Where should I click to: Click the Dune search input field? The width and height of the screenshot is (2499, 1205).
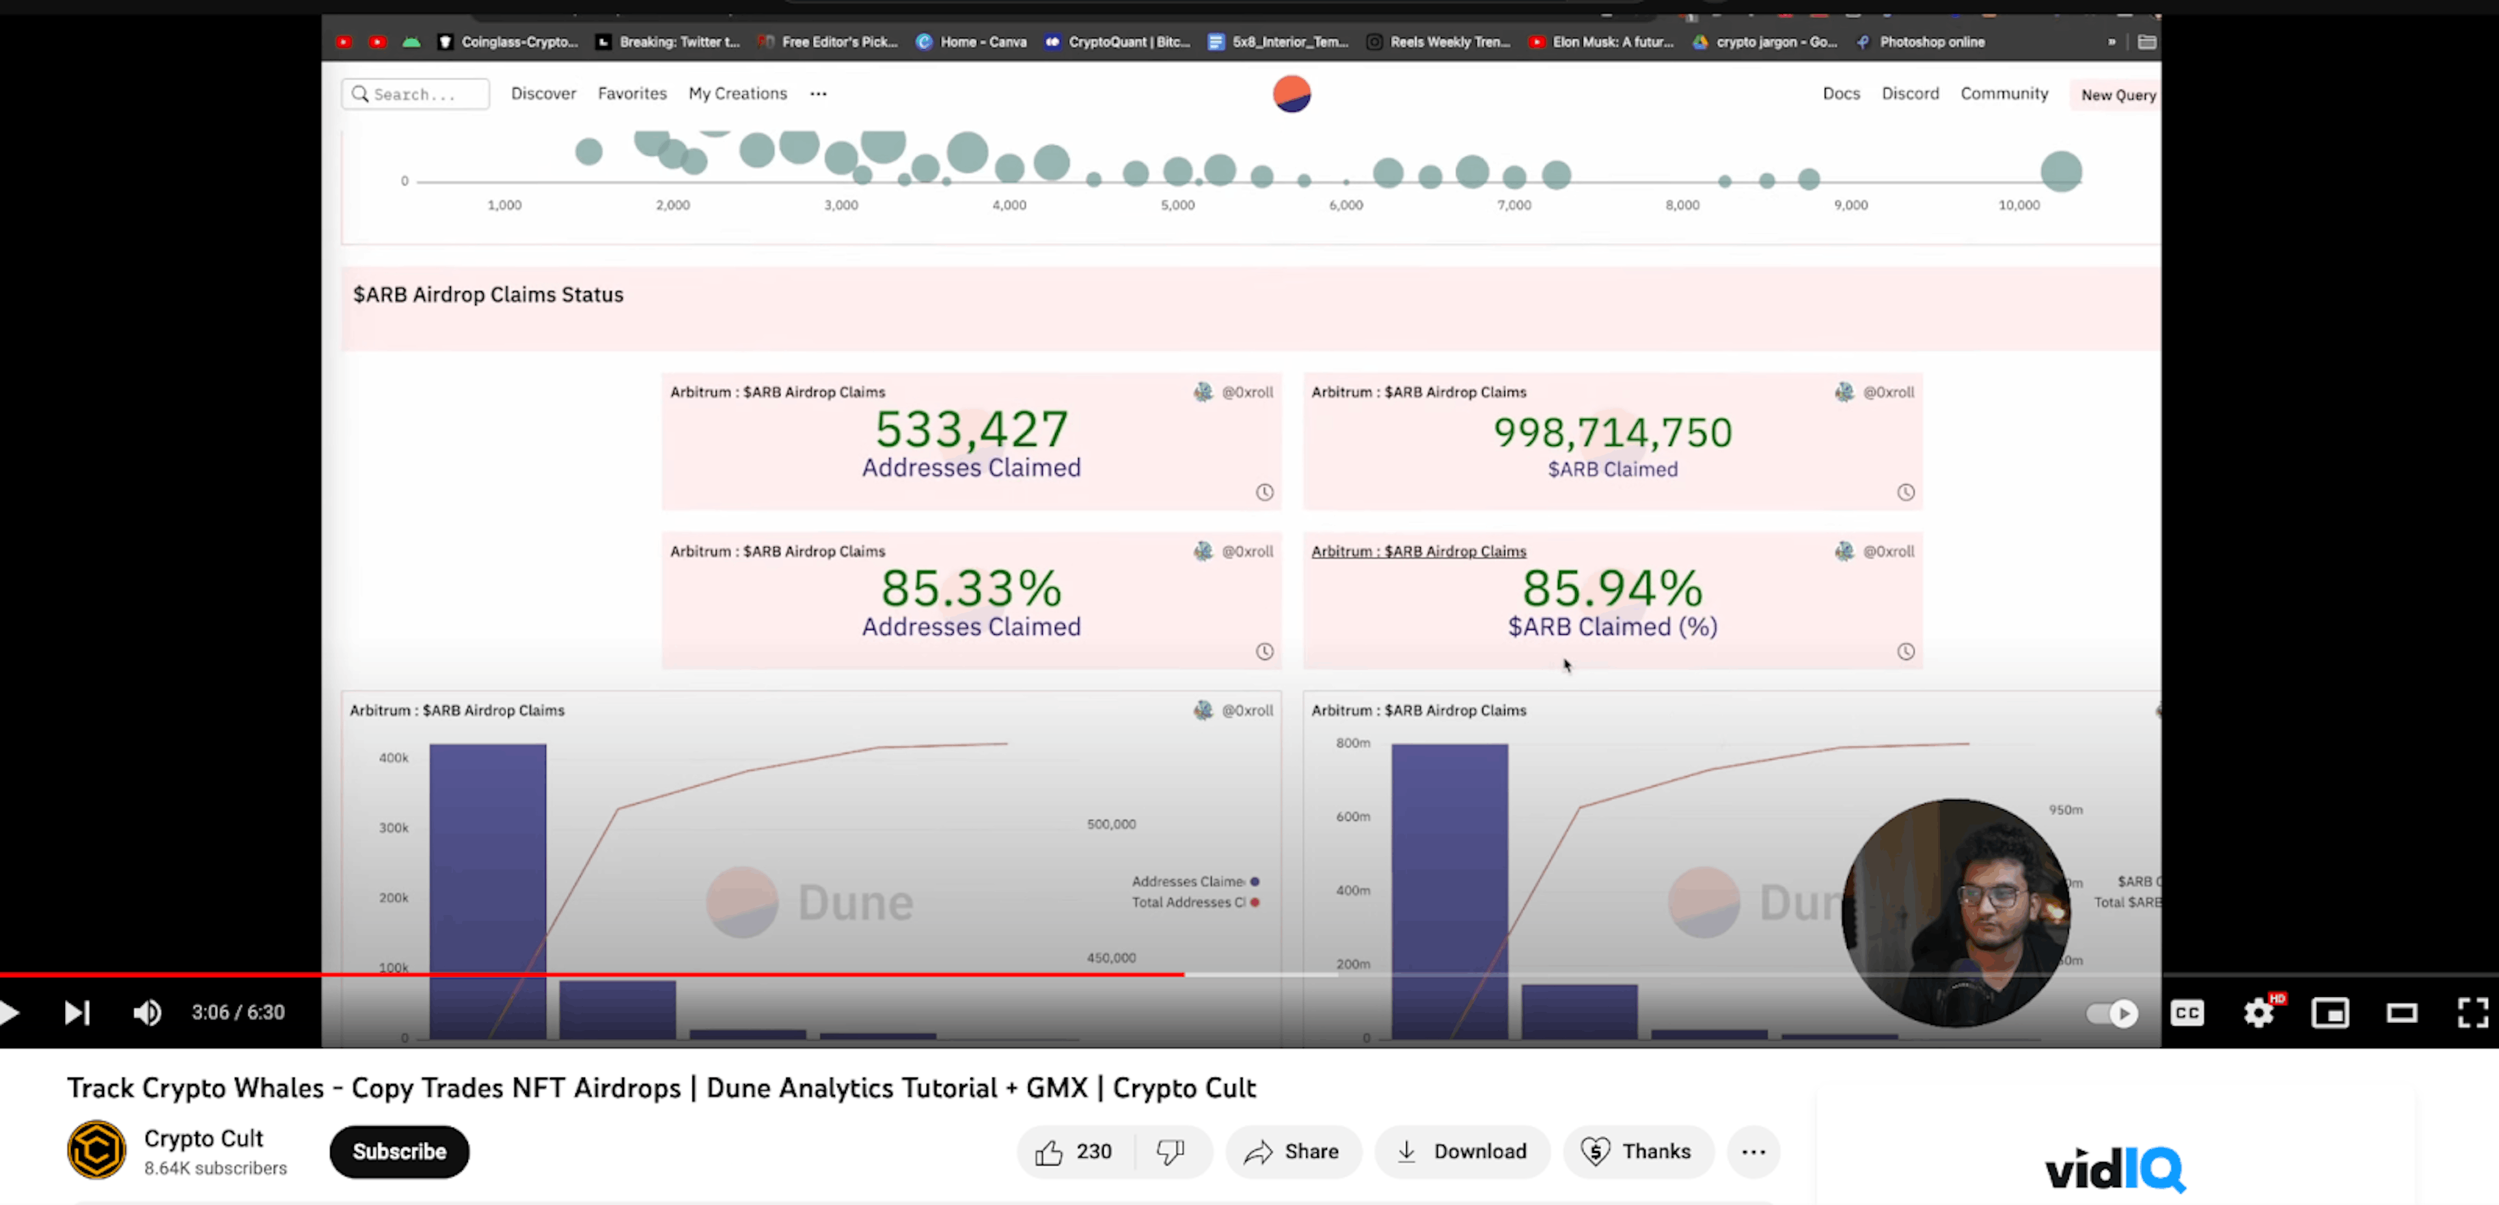click(x=415, y=94)
